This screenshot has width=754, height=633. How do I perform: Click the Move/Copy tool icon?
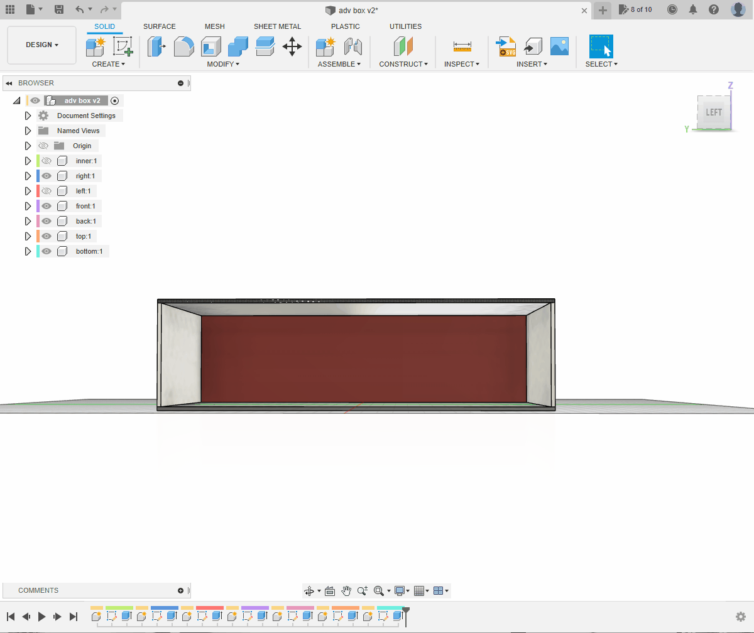tap(292, 46)
